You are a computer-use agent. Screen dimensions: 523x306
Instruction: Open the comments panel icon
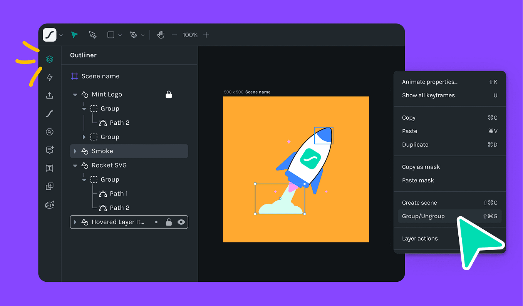(x=49, y=150)
